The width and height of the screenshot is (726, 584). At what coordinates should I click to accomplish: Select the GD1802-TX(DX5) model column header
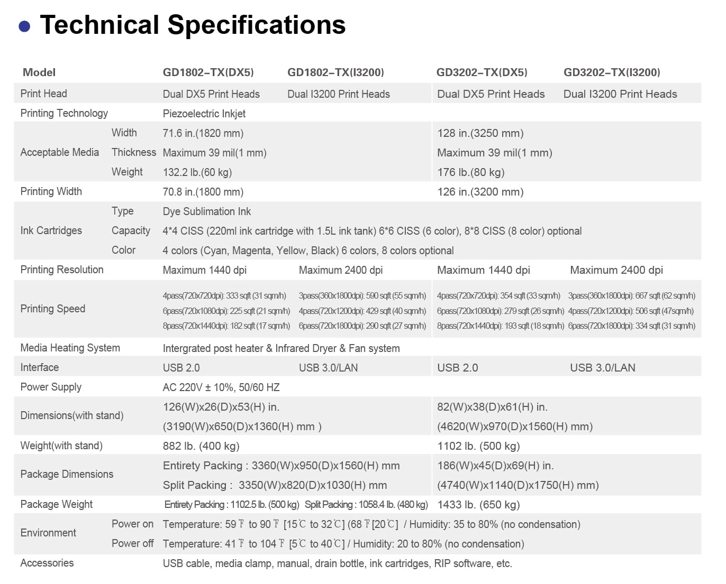click(208, 72)
